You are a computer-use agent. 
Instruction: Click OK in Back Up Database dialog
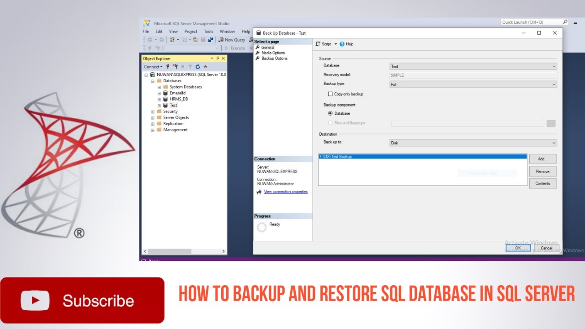tap(518, 248)
